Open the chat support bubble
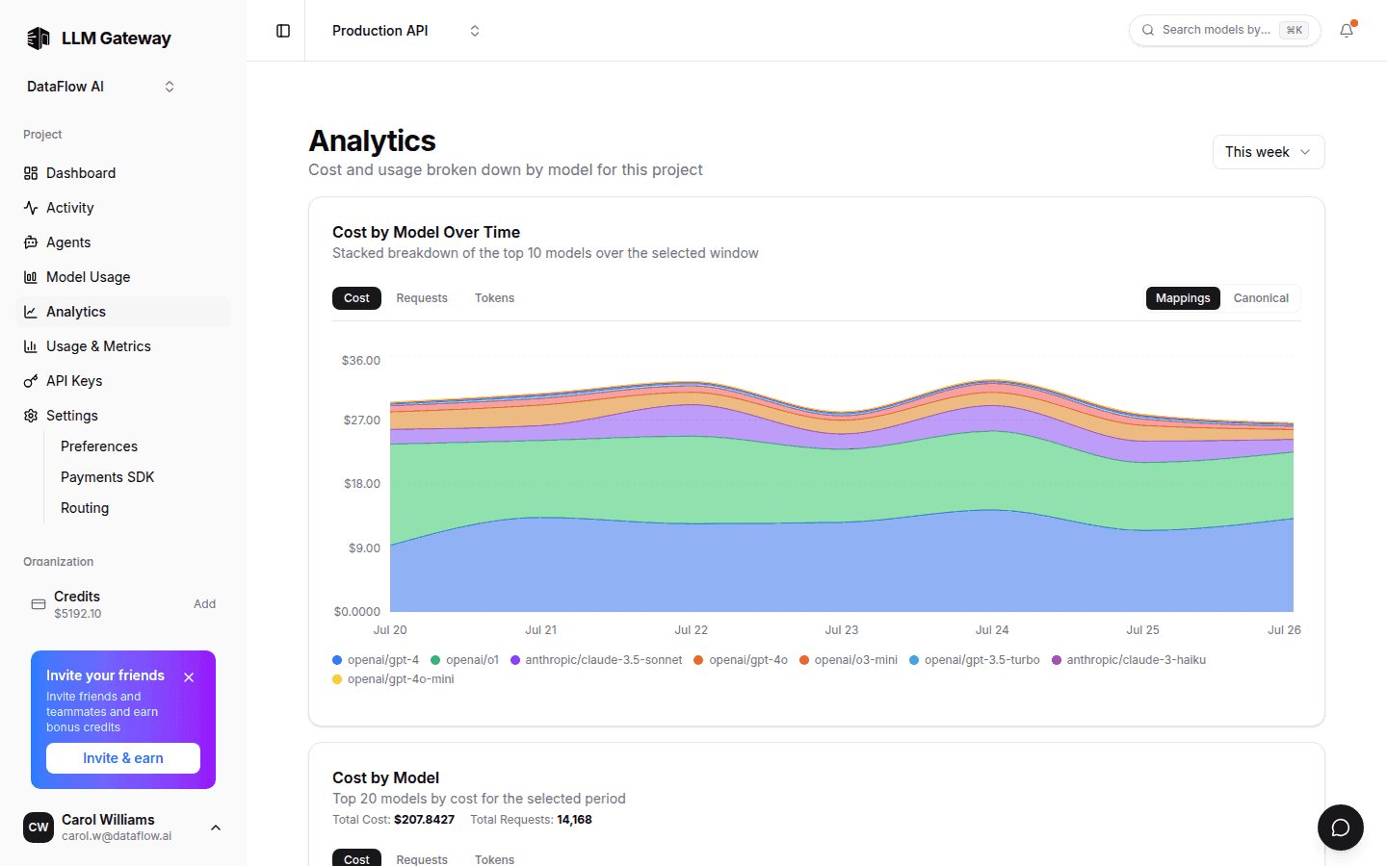Viewport: 1387px width, 866px height. pos(1341,828)
